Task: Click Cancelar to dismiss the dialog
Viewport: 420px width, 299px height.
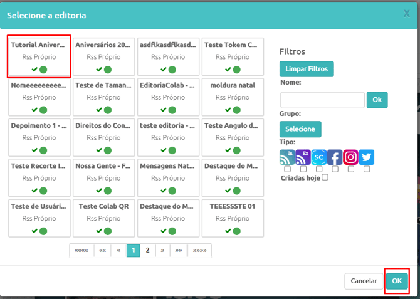Action: [x=364, y=281]
